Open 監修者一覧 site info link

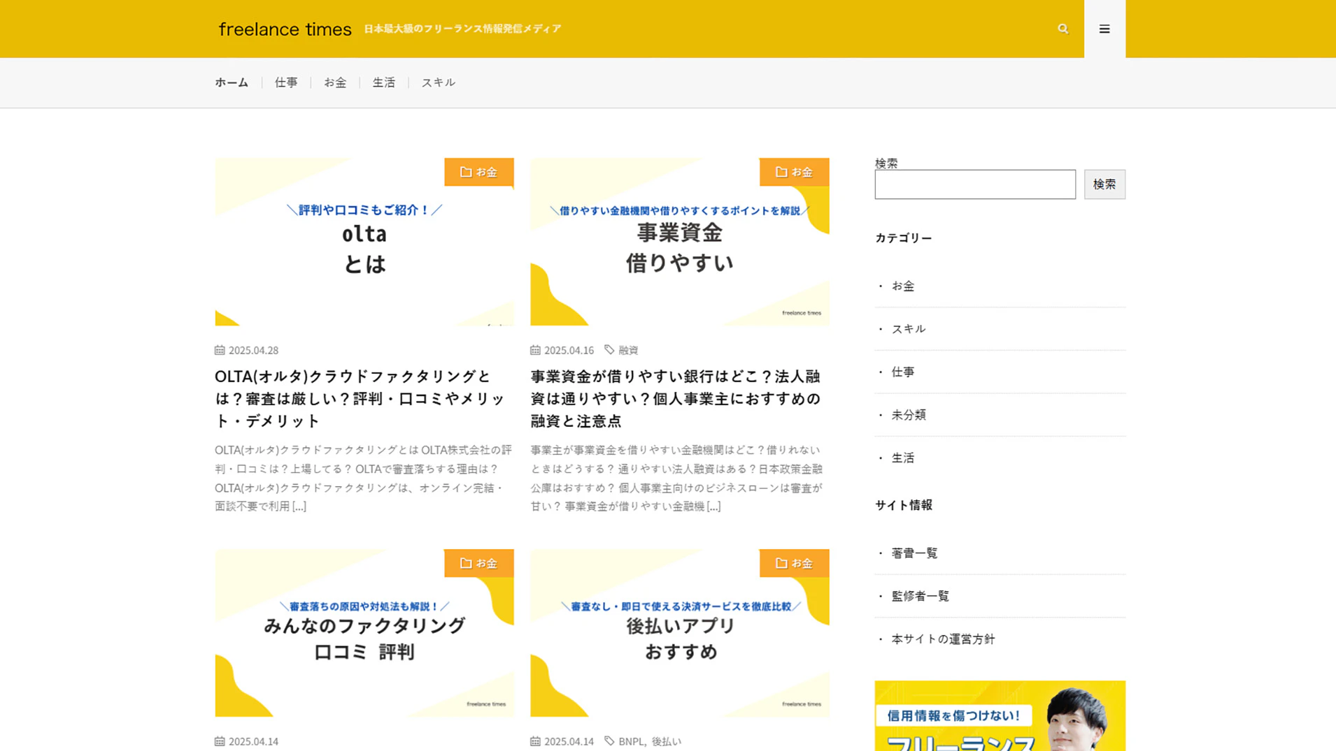[921, 596]
